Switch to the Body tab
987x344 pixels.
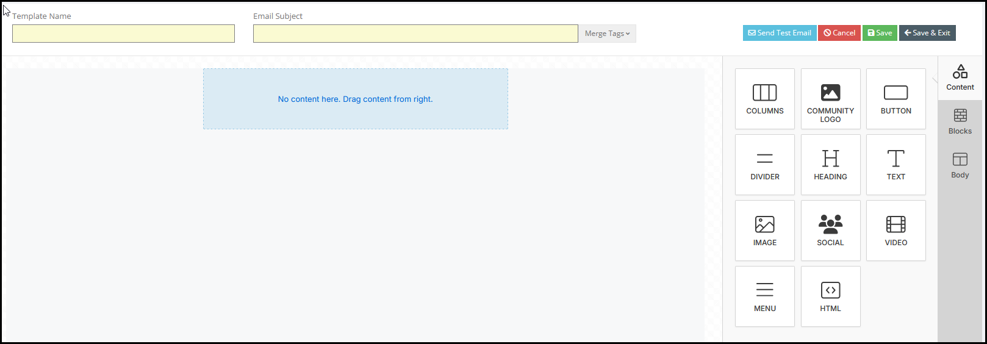(x=960, y=166)
